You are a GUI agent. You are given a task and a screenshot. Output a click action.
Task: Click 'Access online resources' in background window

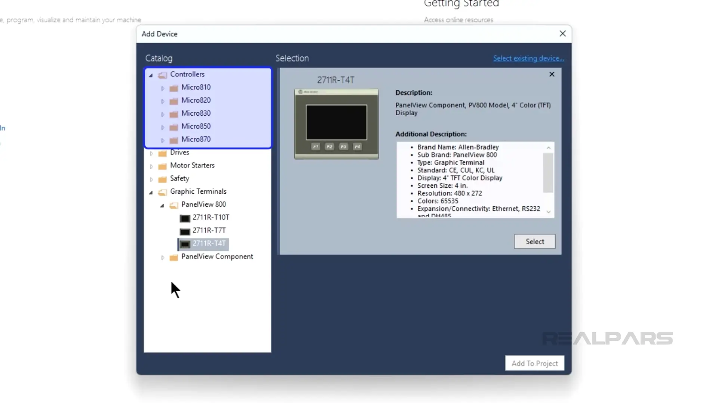click(x=458, y=20)
